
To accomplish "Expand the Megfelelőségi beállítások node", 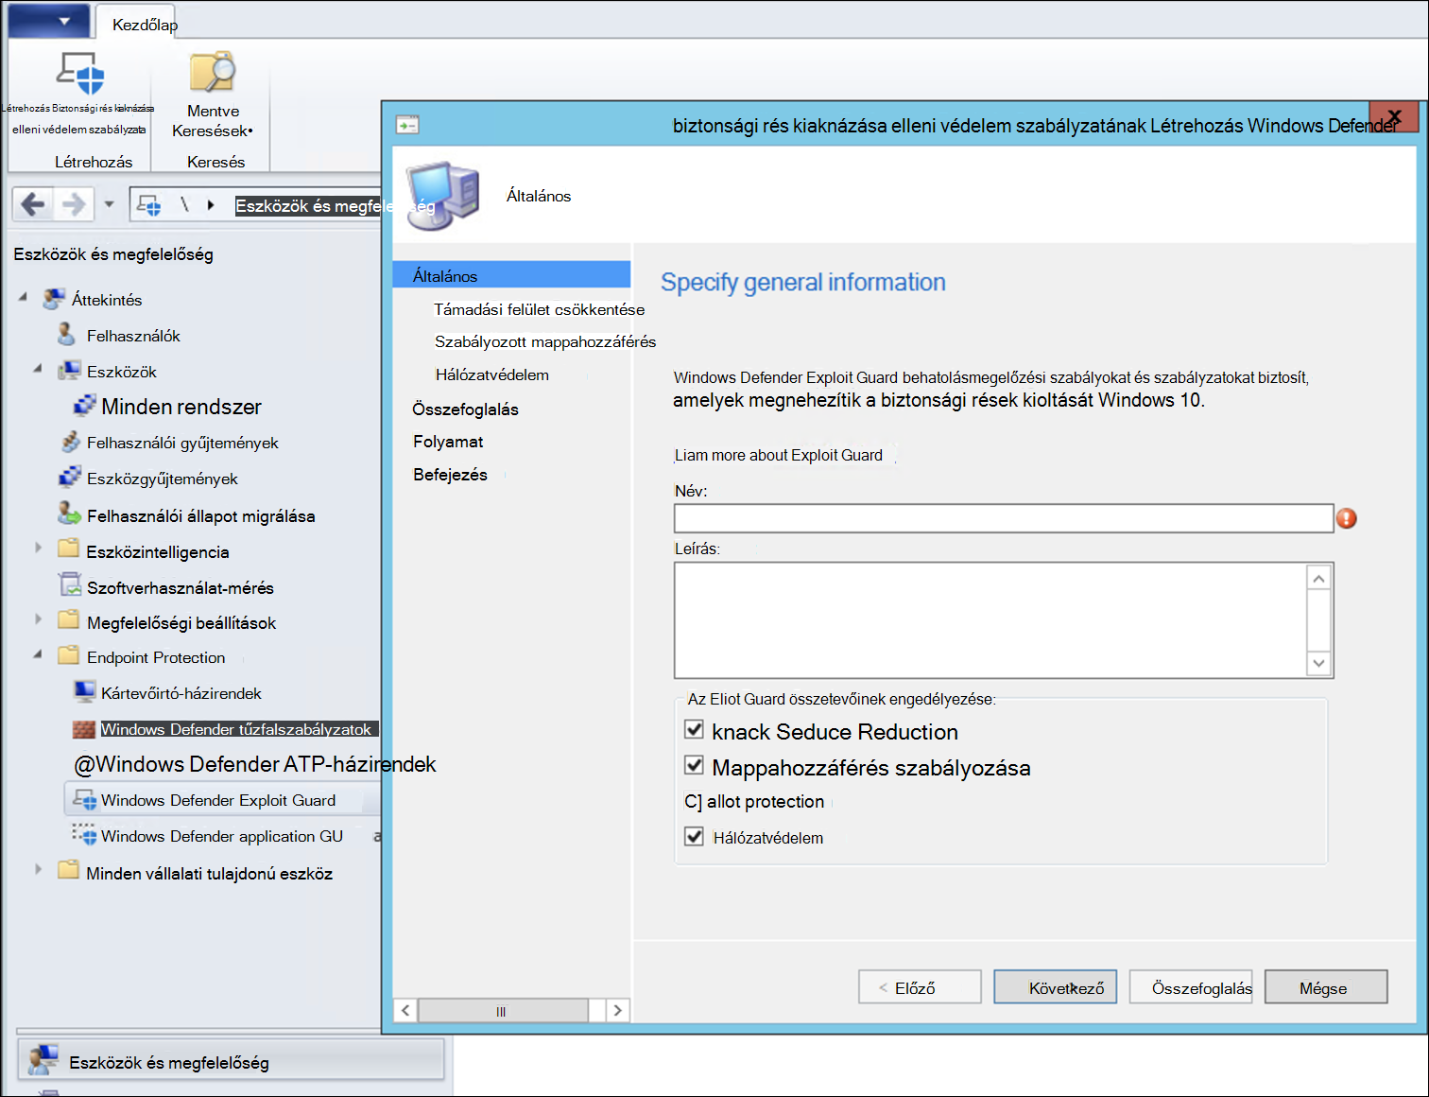I will [38, 619].
